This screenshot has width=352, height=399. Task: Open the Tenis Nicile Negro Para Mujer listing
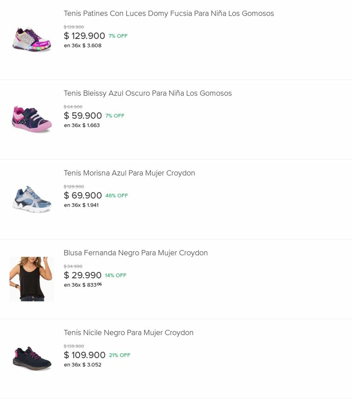tap(128, 333)
